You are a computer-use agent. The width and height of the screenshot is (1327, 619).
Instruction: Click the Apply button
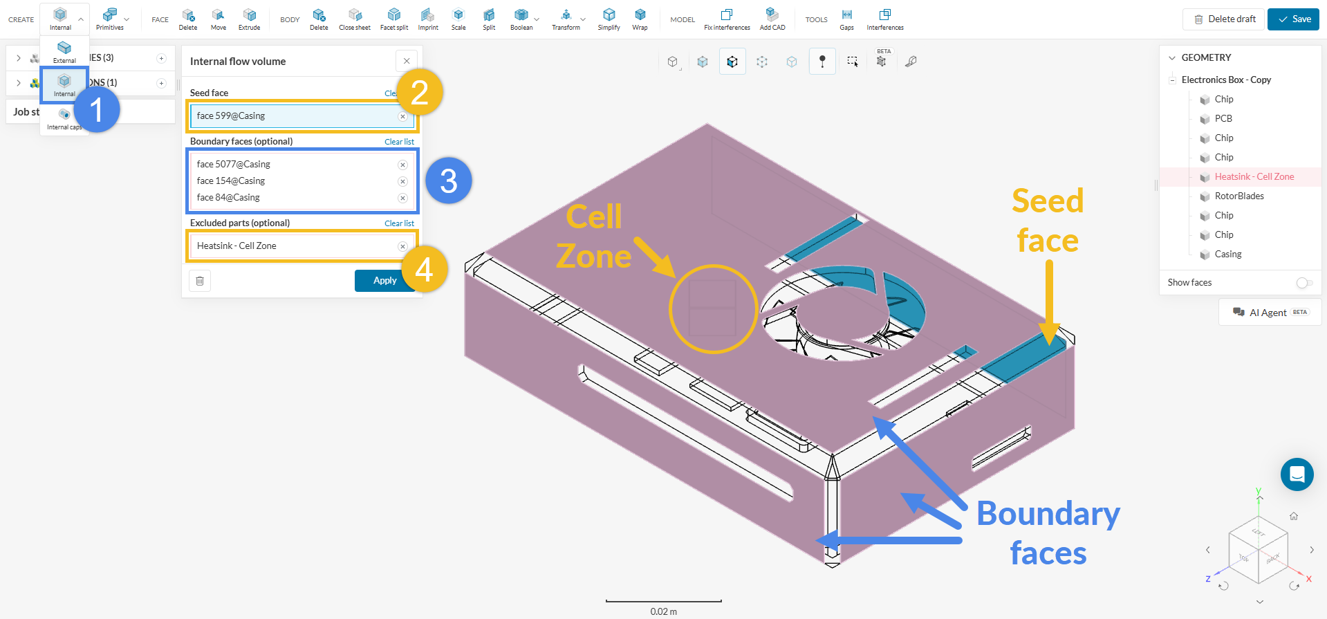click(x=384, y=281)
